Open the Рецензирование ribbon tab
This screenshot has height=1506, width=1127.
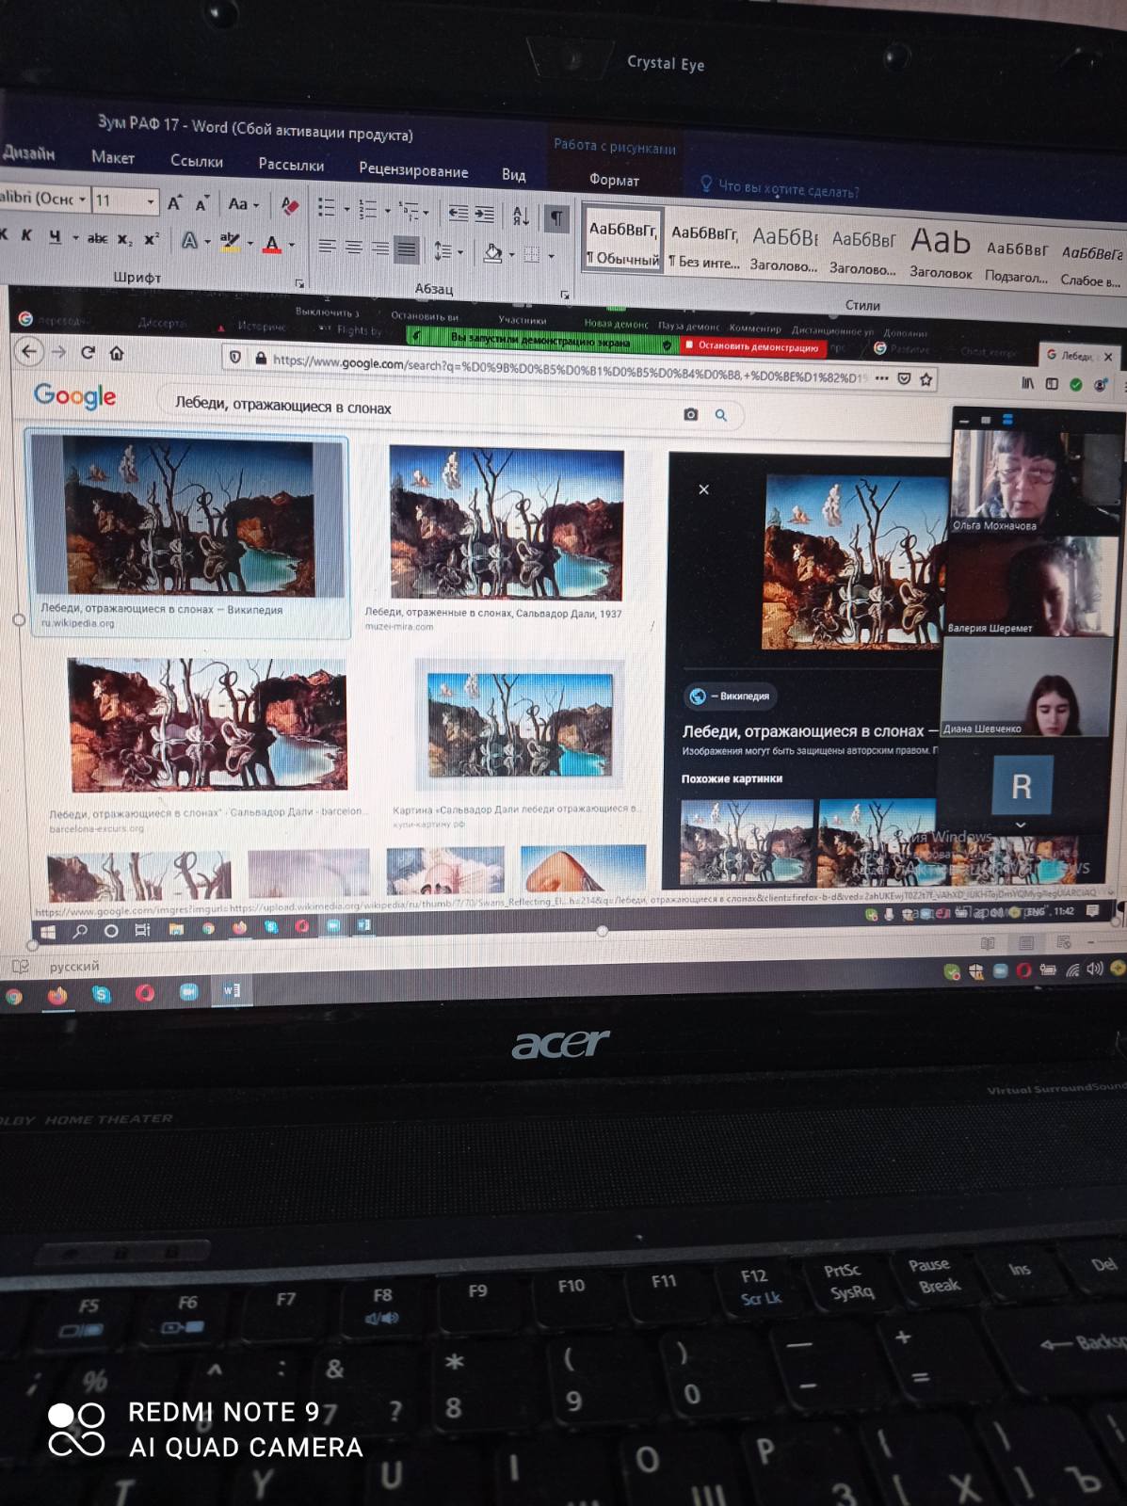coord(413,170)
